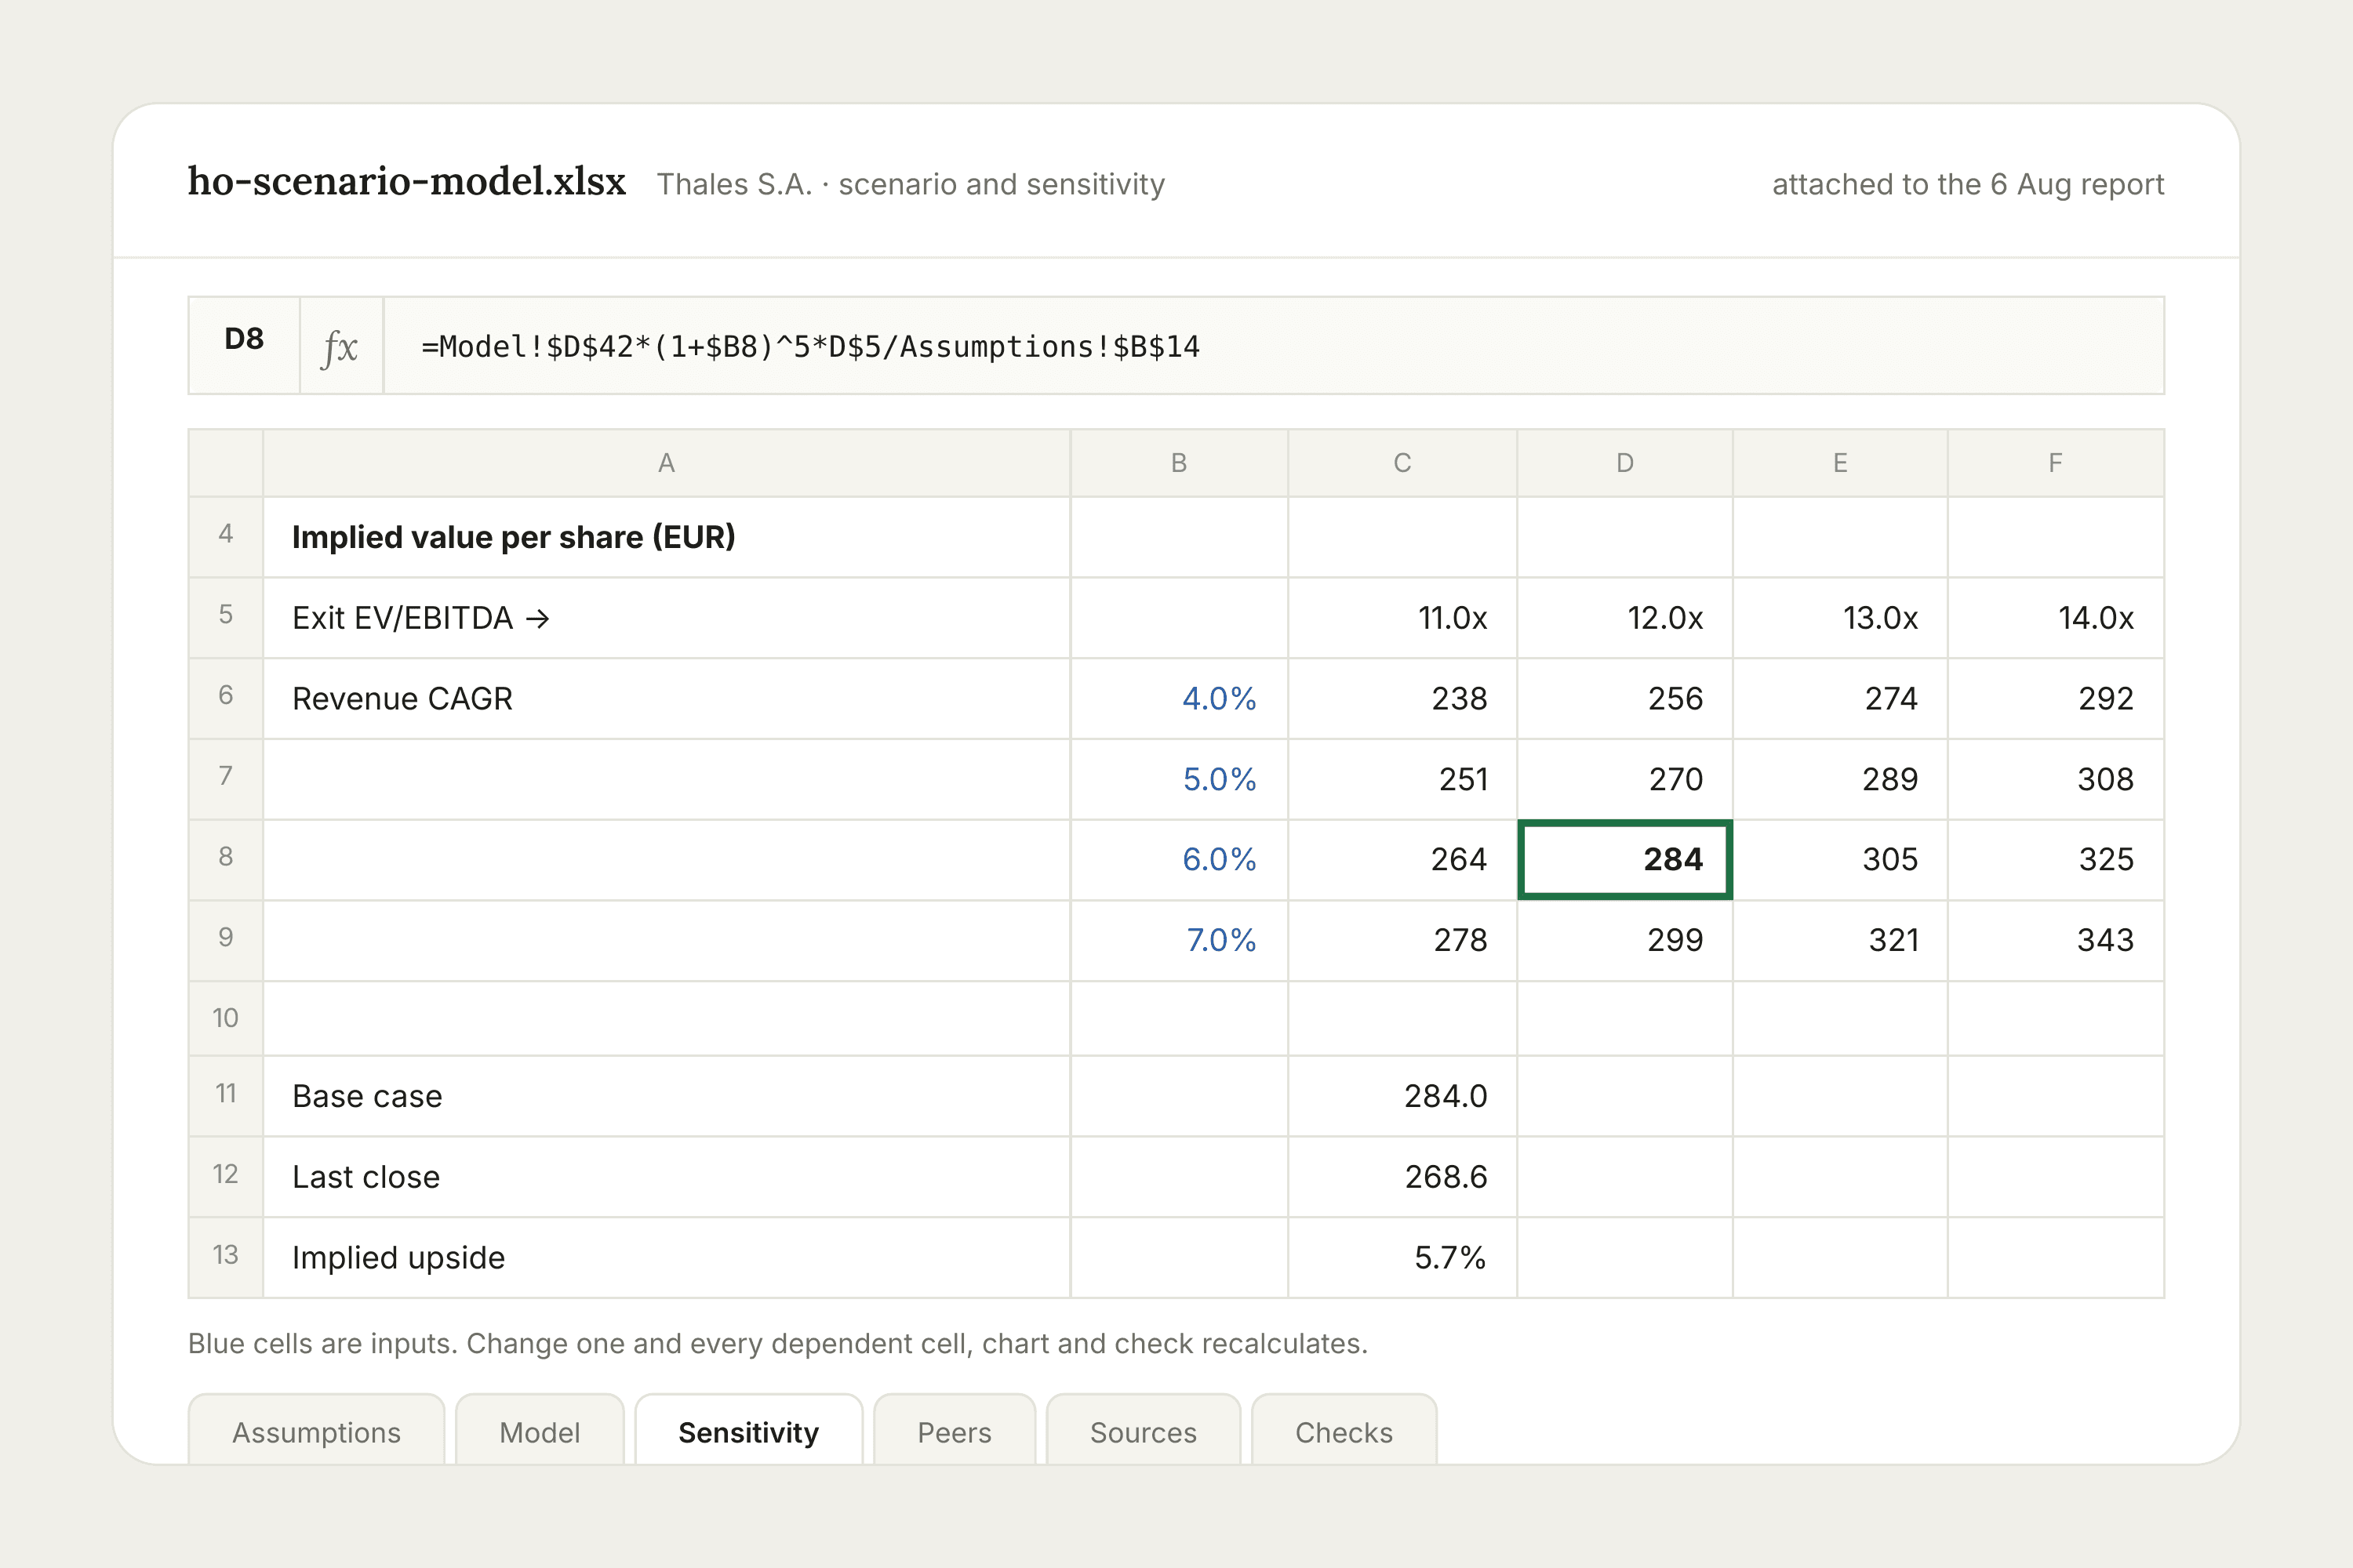Click the cell showing 256
2353x1568 pixels.
[1624, 698]
